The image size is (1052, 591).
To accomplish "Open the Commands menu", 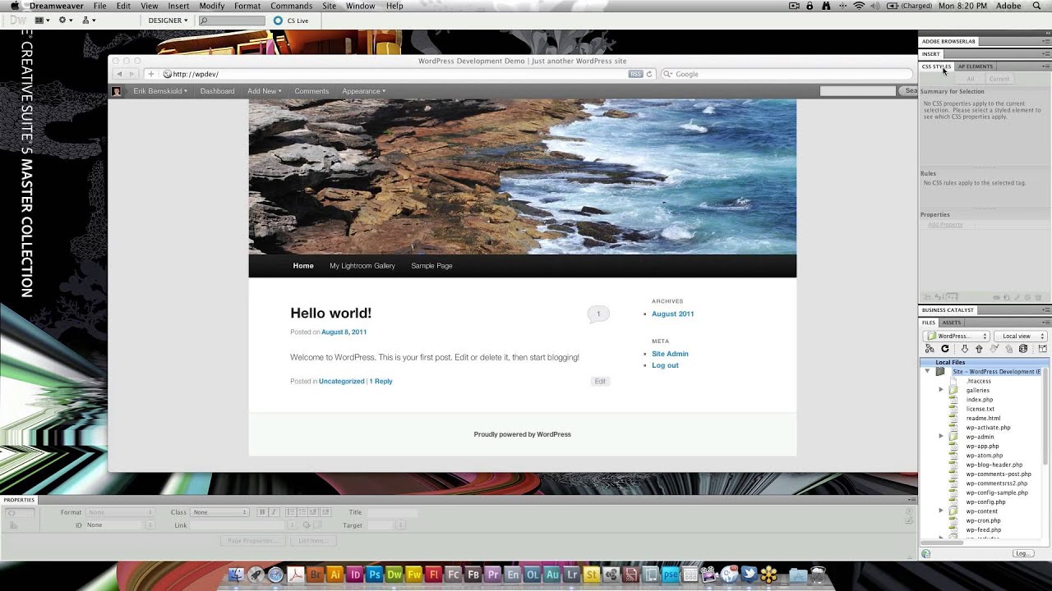I will [x=292, y=6].
